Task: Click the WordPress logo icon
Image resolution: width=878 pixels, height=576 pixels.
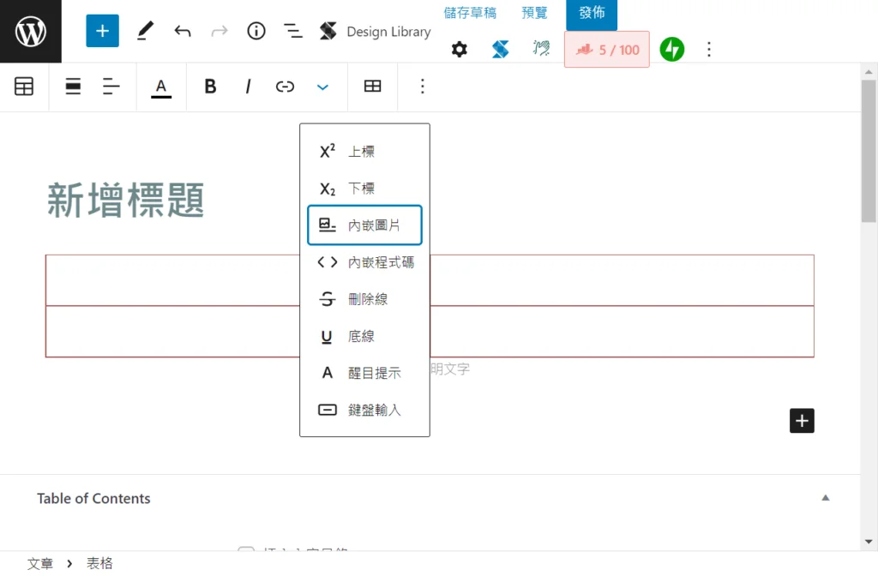Action: pos(31,32)
